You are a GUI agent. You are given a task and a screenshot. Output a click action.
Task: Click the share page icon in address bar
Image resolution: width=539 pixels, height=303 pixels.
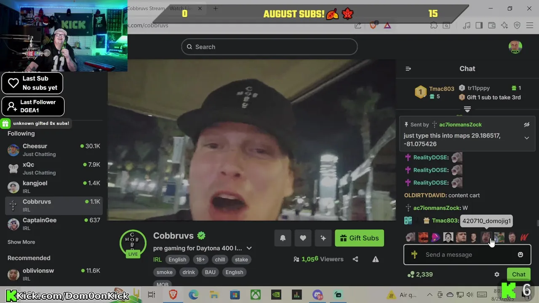358,25
